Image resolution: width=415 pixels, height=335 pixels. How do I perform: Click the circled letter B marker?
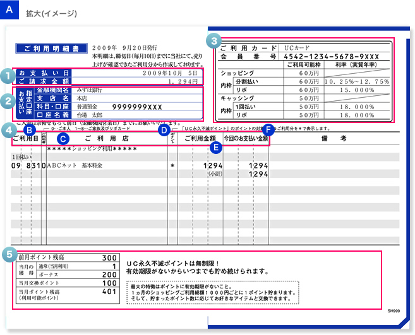[x=29, y=131]
